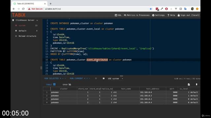Go forward in the browser

click(x=18, y=9)
